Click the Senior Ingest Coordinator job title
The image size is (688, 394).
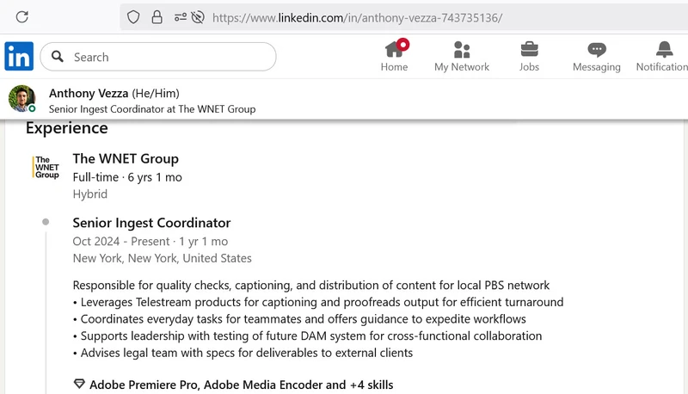151,223
